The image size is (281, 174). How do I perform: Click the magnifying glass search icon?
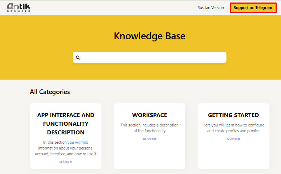click(78, 58)
